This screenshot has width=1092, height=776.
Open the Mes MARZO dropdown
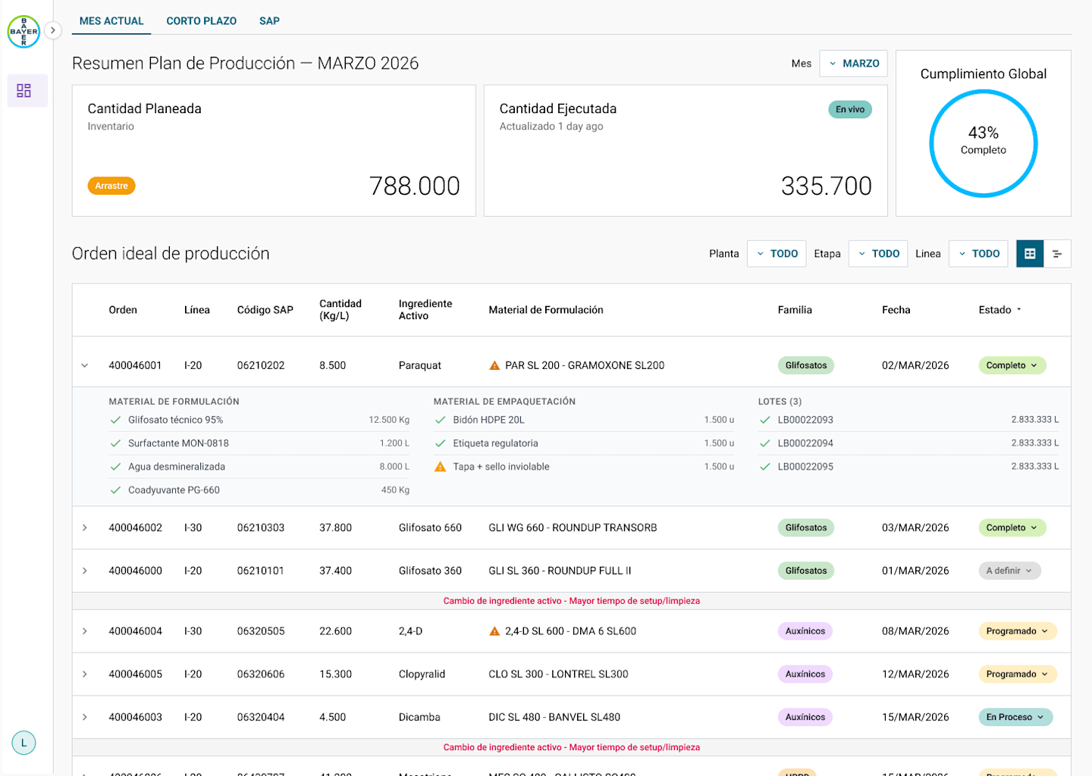coord(854,64)
